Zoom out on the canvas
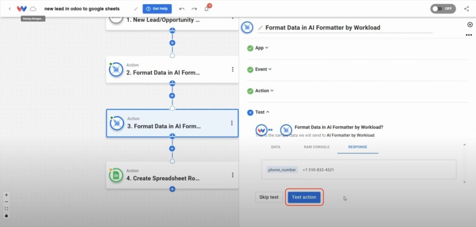This screenshot has height=227, width=476. click(x=7, y=202)
